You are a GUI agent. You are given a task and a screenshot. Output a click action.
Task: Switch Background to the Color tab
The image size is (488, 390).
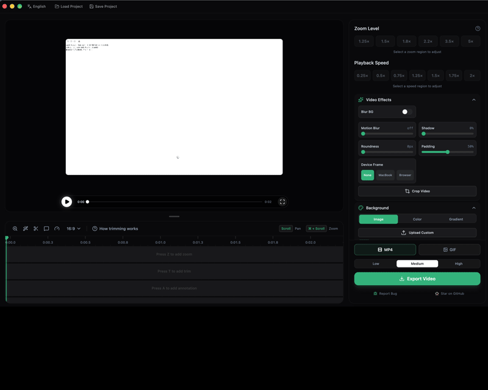[417, 219]
